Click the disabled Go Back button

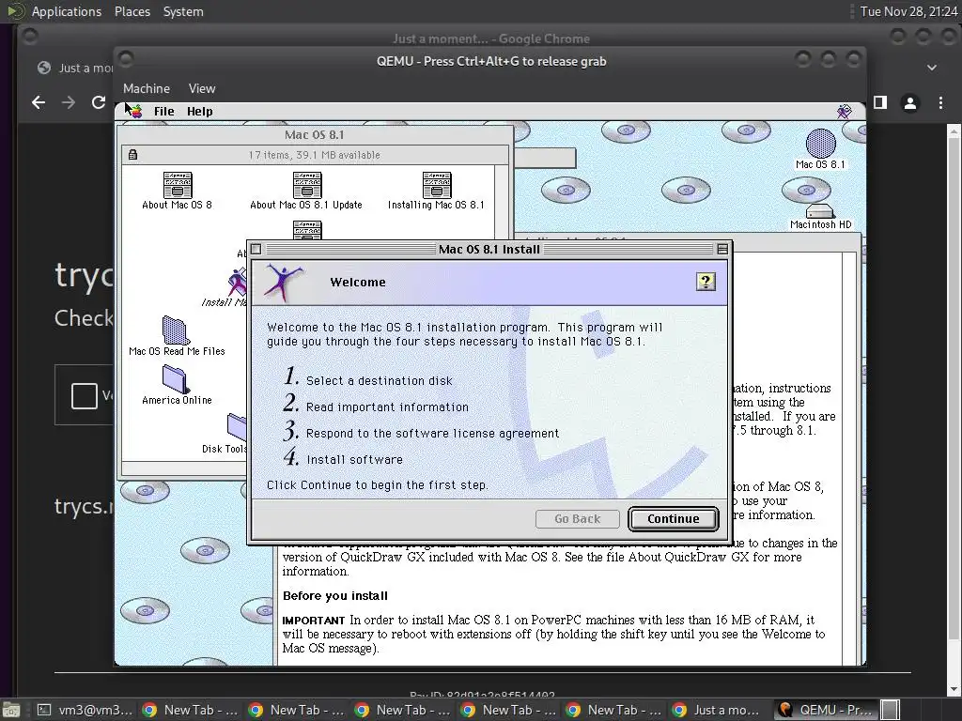pos(578,518)
